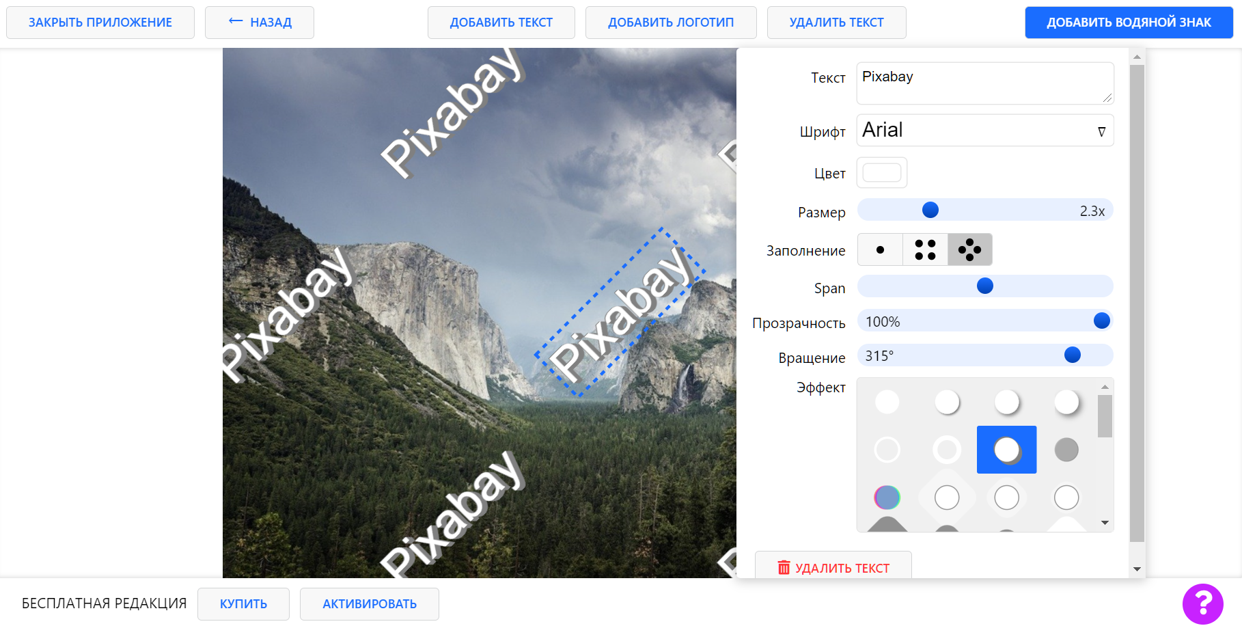
Task: Choose the thin white ring outline effect
Action: tap(887, 450)
